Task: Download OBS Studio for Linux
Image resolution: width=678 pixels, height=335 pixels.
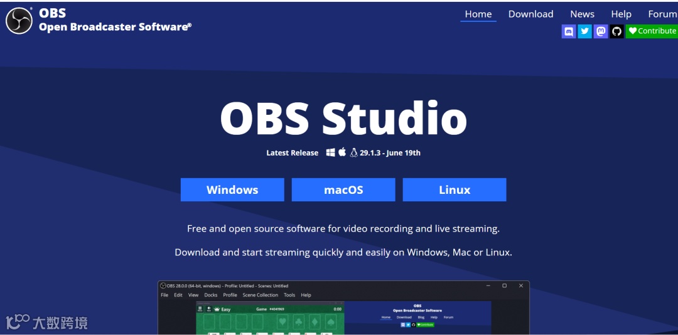Action: 455,189
